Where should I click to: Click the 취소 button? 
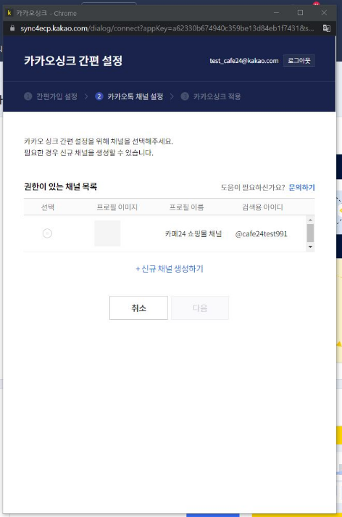coord(138,308)
